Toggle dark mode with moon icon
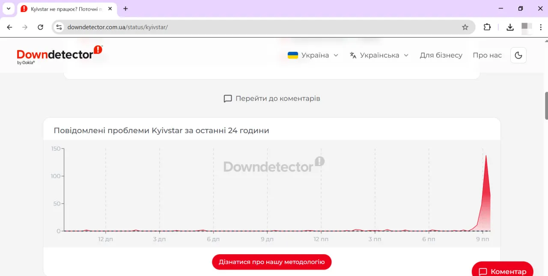Screen dimensions: 548x276 pyautogui.click(x=518, y=55)
